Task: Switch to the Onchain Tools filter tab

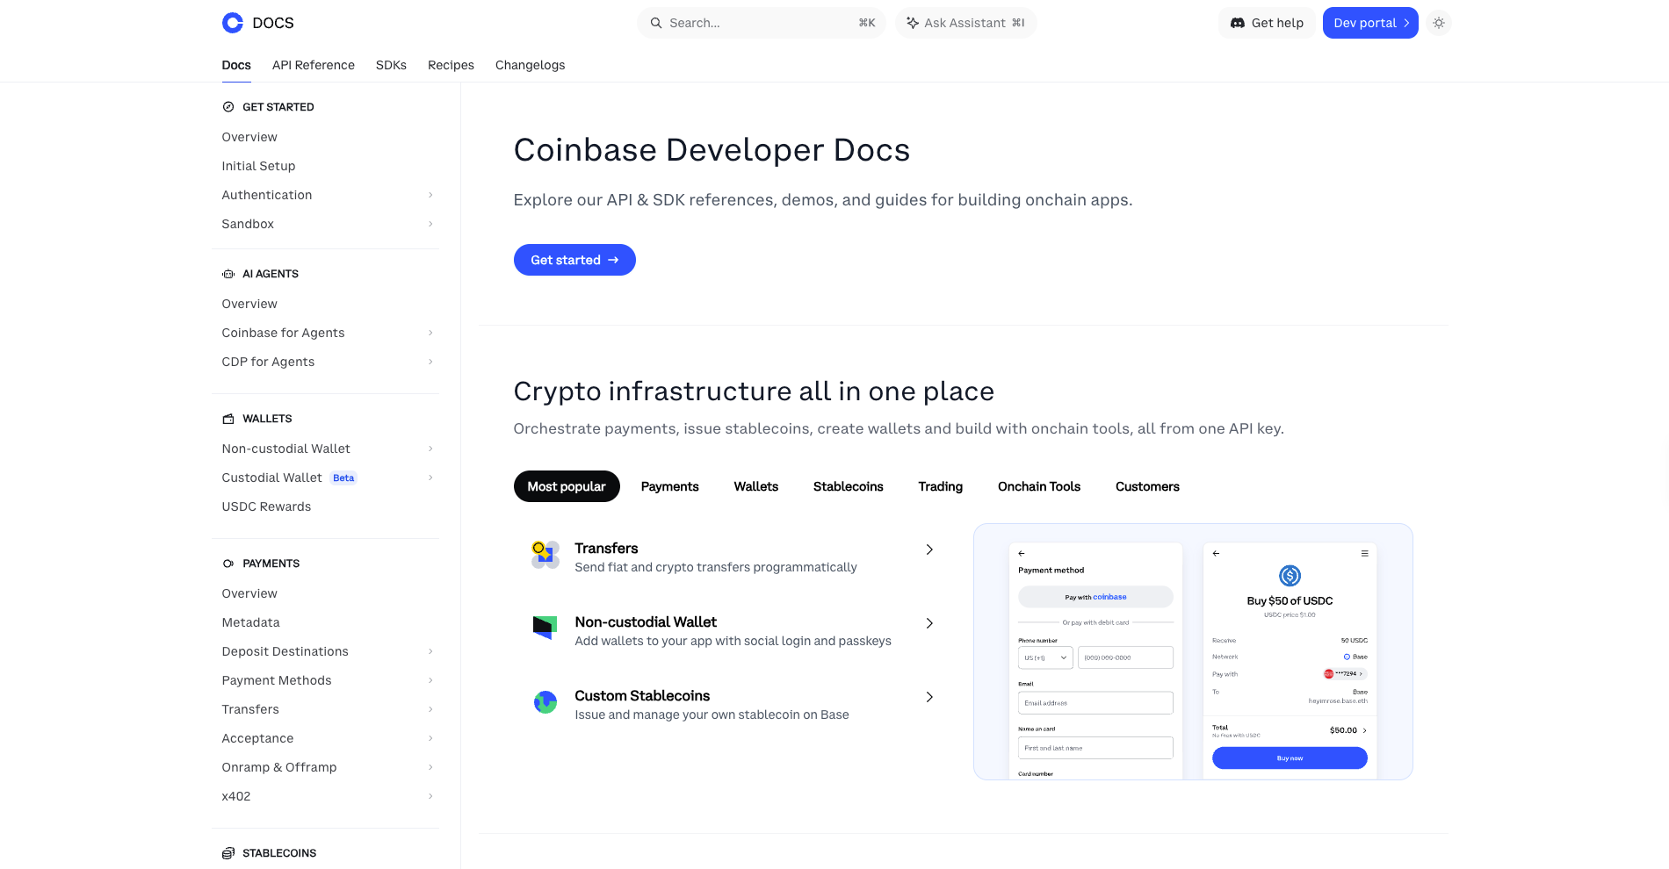Action: (1039, 486)
